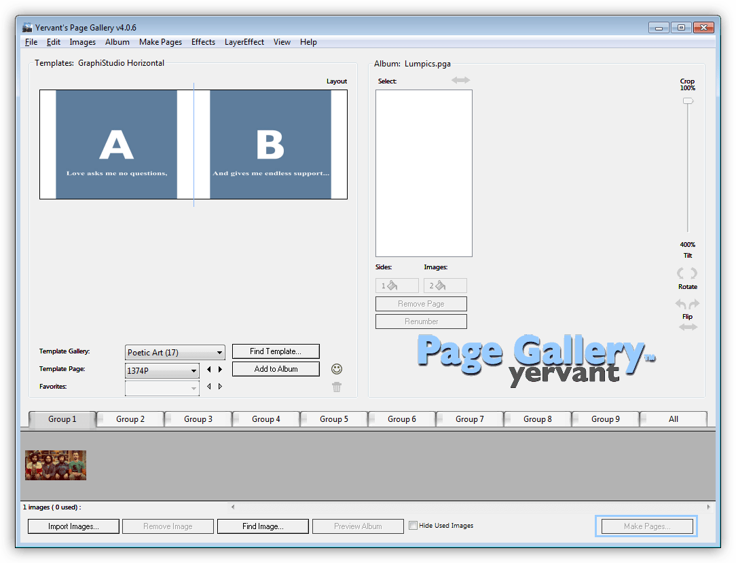Click the Flip horizontal double-arrow icon
736x563 pixels.
(x=688, y=327)
